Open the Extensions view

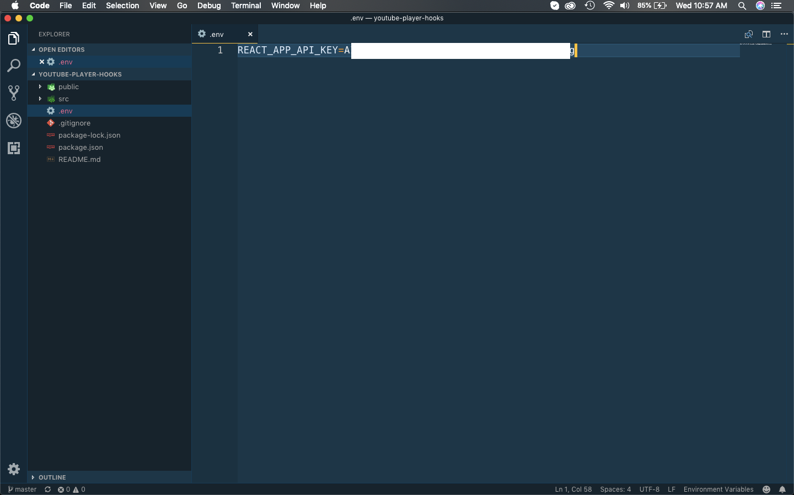point(14,148)
